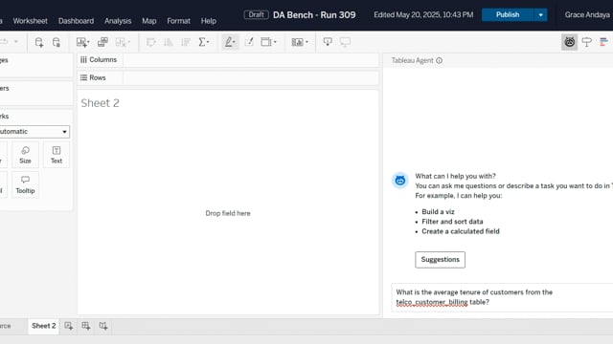Viewport: 613px width, 344px height.
Task: Open the Map menu
Action: (149, 21)
